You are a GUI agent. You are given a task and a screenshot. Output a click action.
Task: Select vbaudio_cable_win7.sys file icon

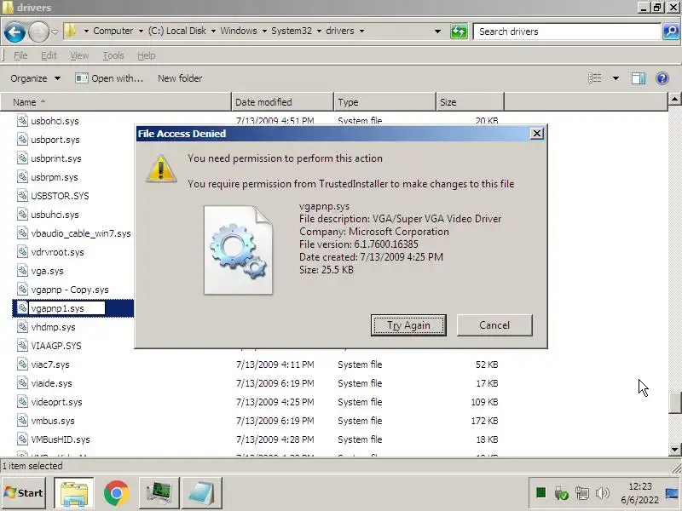tap(23, 233)
